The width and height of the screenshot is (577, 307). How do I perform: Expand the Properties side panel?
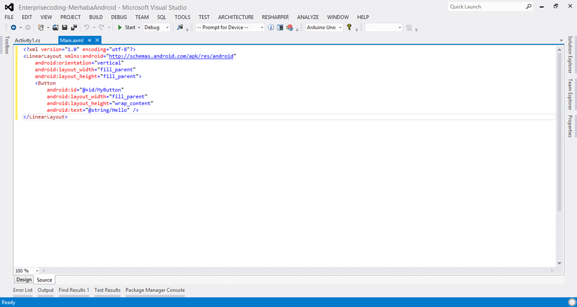[570, 127]
